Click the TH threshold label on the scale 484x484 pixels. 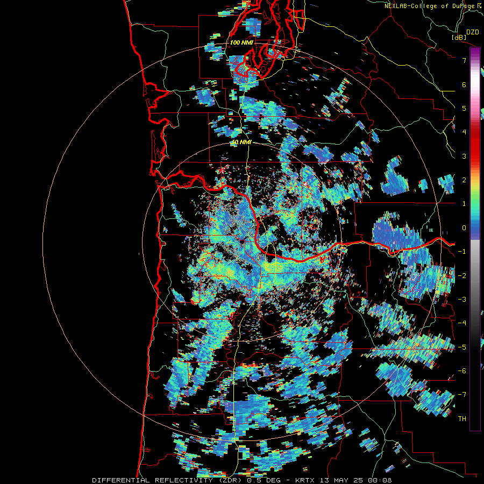[462, 418]
